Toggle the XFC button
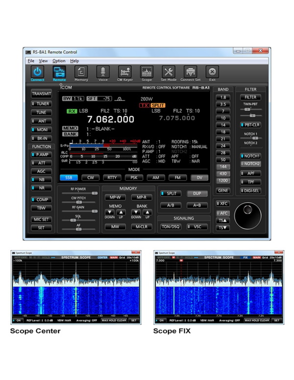This screenshot has height=380, width=294. click(x=222, y=204)
